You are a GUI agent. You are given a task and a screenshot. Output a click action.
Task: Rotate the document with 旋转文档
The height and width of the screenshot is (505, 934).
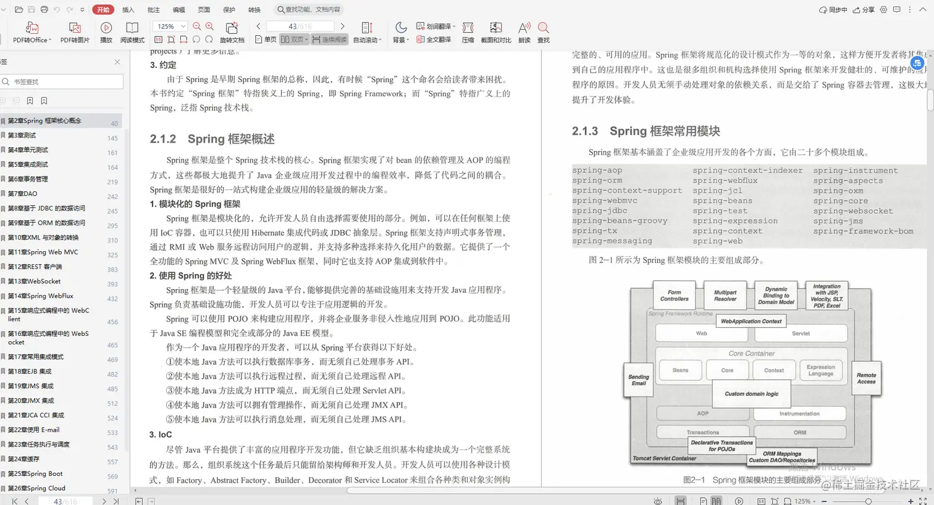232,32
